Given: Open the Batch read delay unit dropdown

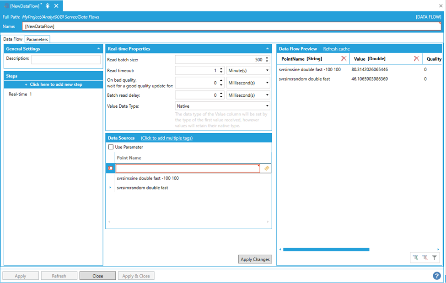Looking at the screenshot, I should [x=248, y=95].
